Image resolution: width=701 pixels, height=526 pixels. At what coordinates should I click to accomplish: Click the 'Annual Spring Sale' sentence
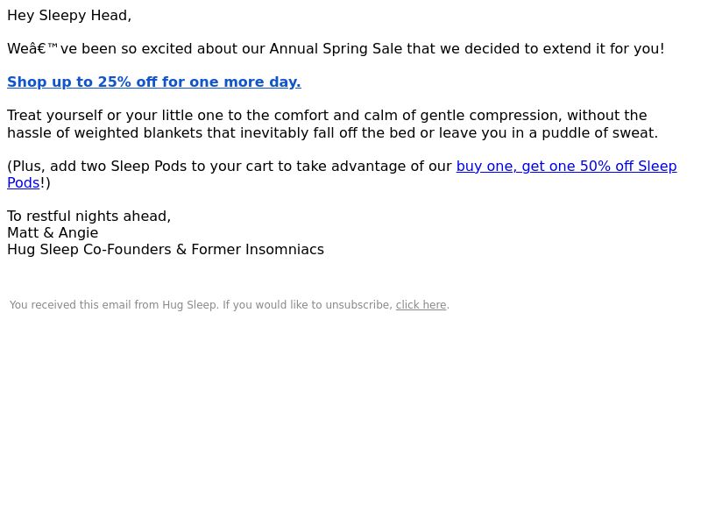pyautogui.click(x=336, y=49)
